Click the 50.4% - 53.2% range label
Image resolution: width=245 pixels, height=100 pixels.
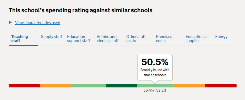(155, 91)
